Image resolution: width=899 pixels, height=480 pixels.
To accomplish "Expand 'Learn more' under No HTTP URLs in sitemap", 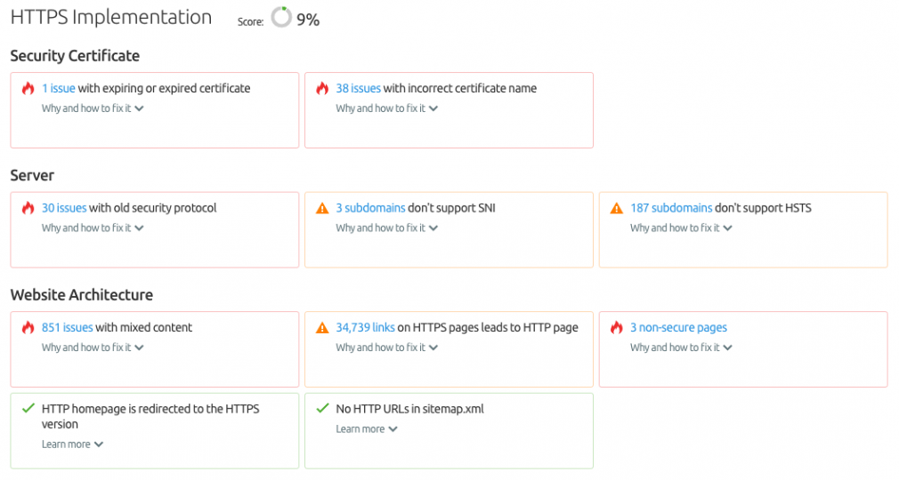I will click(x=367, y=429).
